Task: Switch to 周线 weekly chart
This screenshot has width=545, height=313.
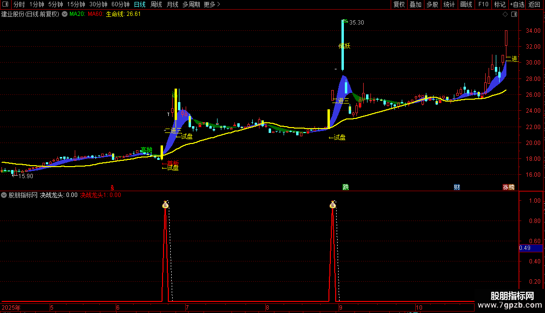Action: click(156, 4)
